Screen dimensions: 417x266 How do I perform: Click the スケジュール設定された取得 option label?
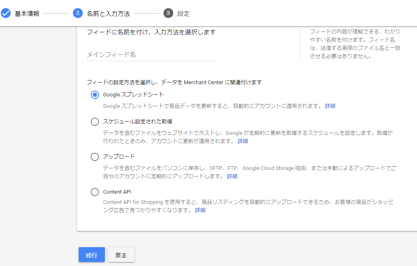pos(138,121)
